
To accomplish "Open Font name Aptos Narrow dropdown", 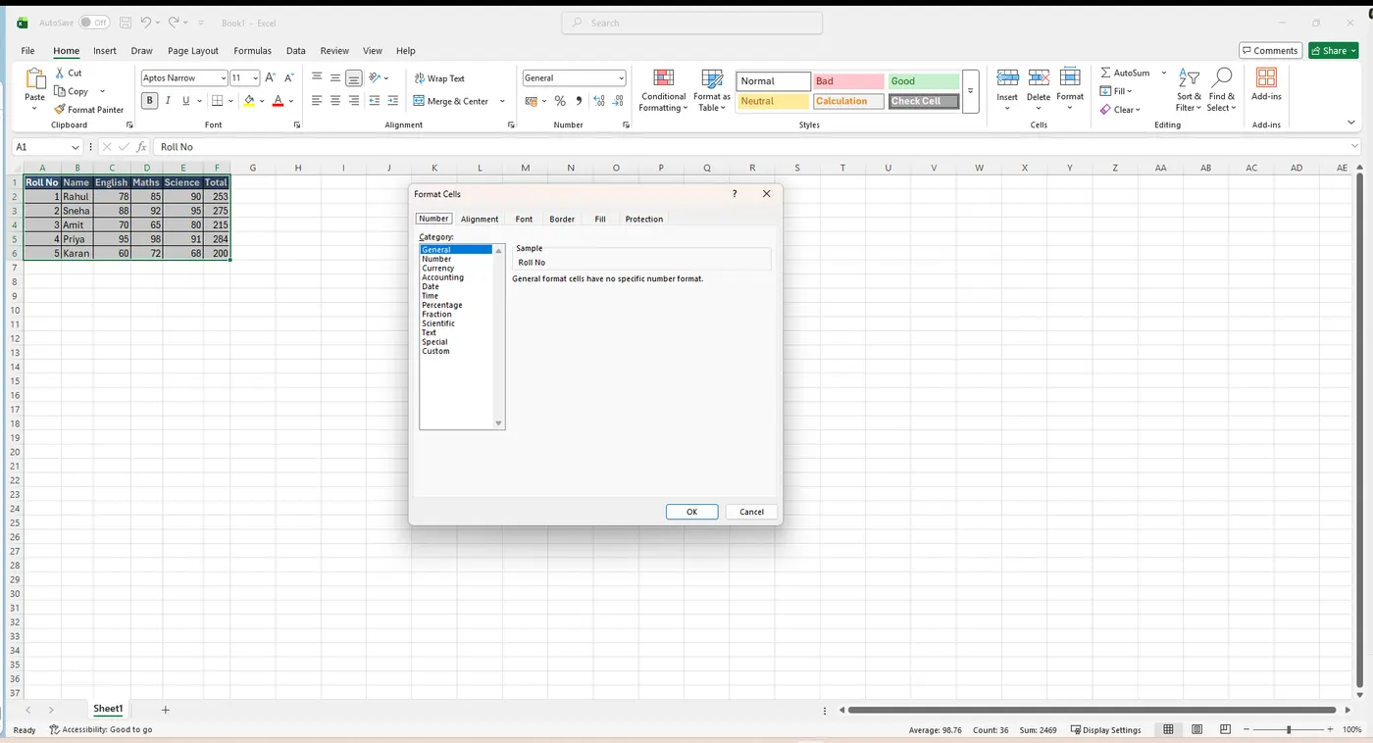I will pos(224,78).
